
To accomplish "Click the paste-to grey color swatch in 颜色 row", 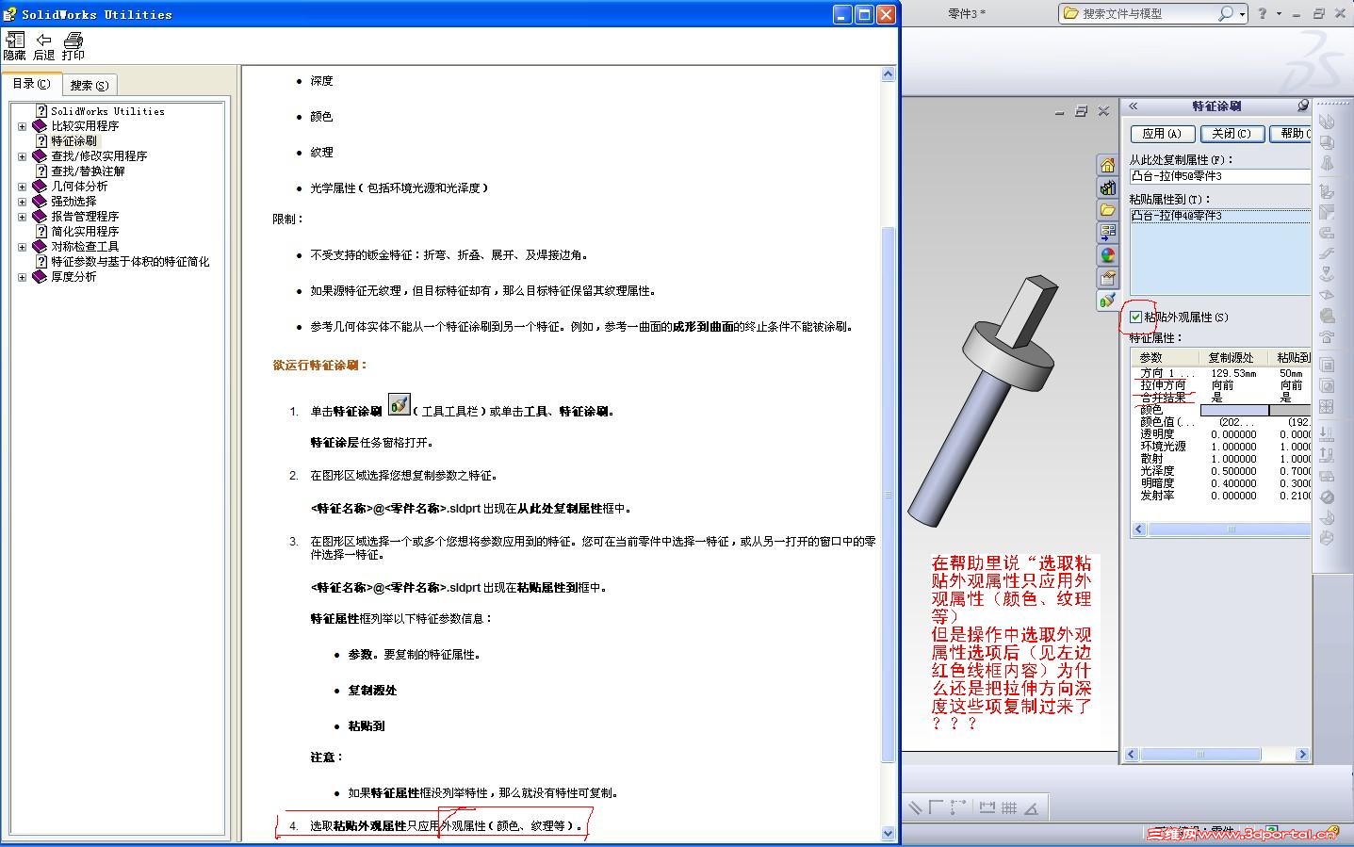I will (x=1290, y=410).
